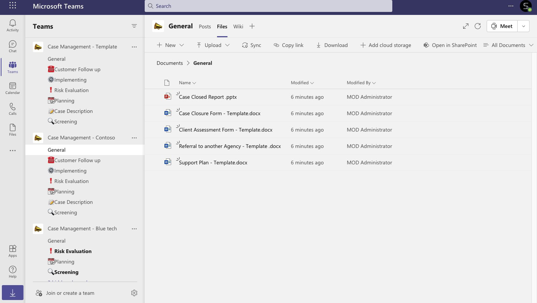Viewport: 537px width, 303px height.
Task: Sort by the Name column header
Action: pyautogui.click(x=188, y=83)
